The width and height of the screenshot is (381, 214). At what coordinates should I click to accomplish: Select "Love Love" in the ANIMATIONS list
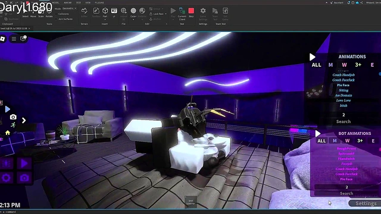coord(343,100)
